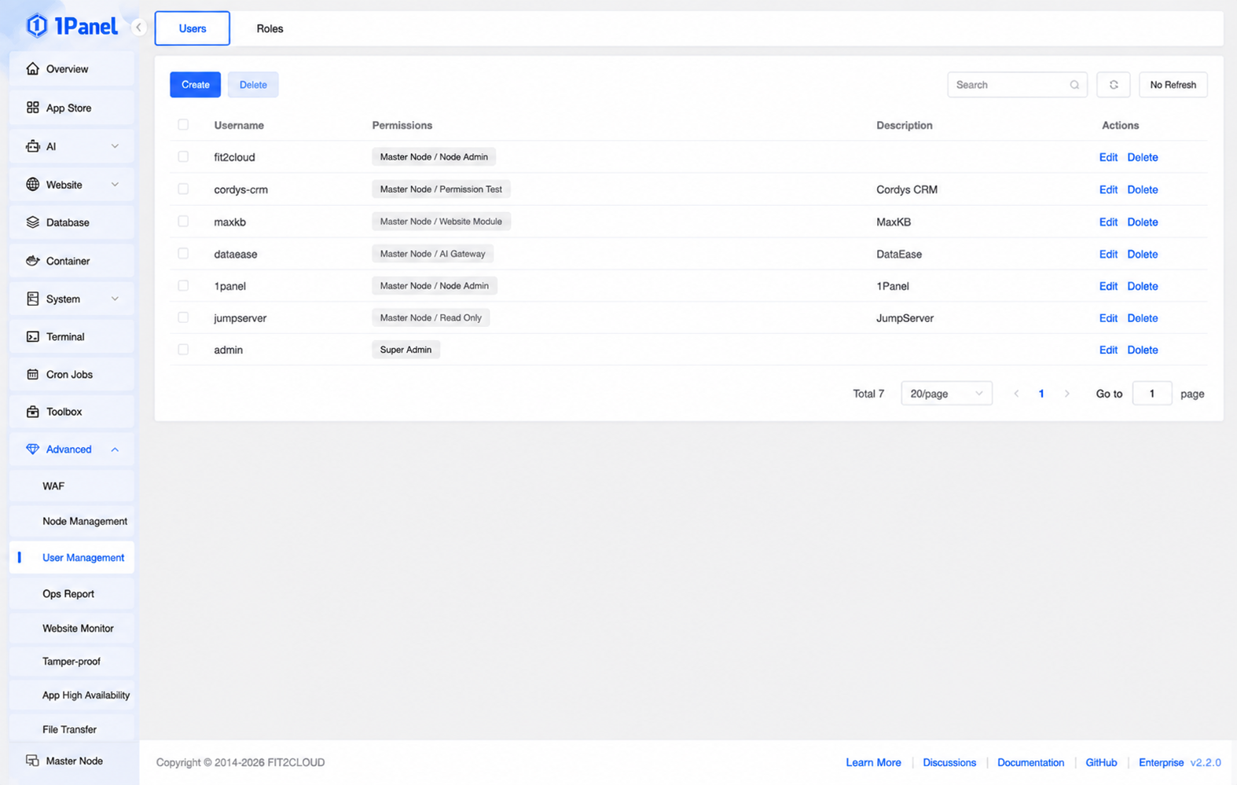Click the bulk Delete button
1237x785 pixels.
tap(253, 85)
